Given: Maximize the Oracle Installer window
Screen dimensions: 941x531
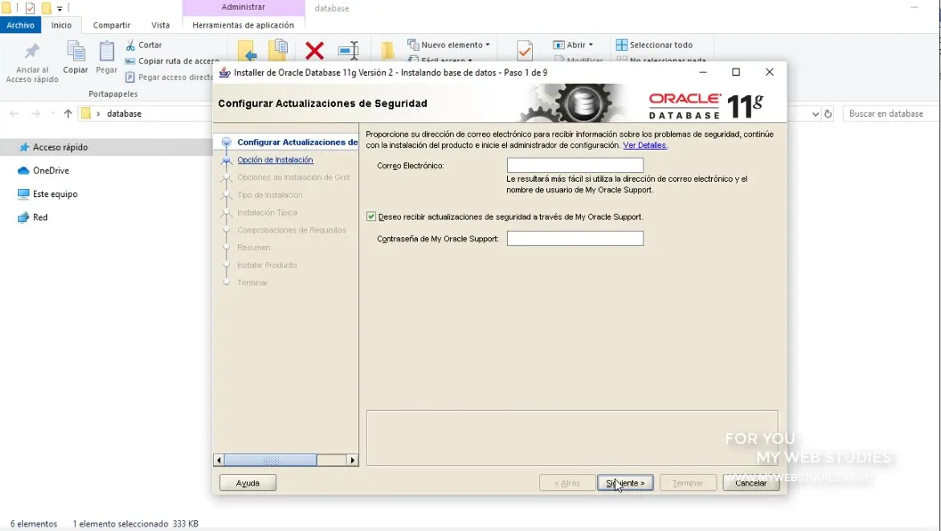Looking at the screenshot, I should coord(736,72).
